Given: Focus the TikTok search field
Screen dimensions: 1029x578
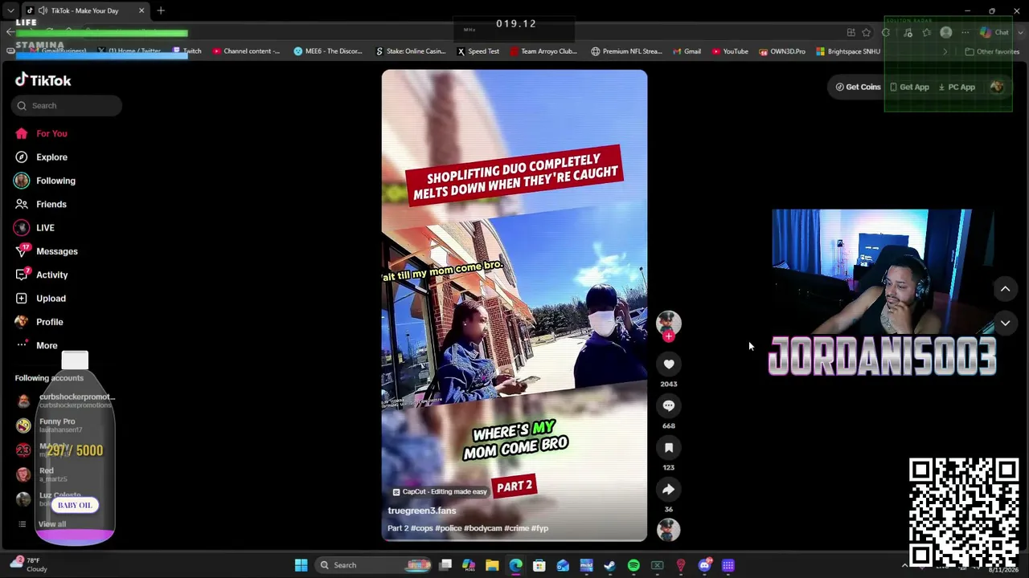Looking at the screenshot, I should 67,105.
